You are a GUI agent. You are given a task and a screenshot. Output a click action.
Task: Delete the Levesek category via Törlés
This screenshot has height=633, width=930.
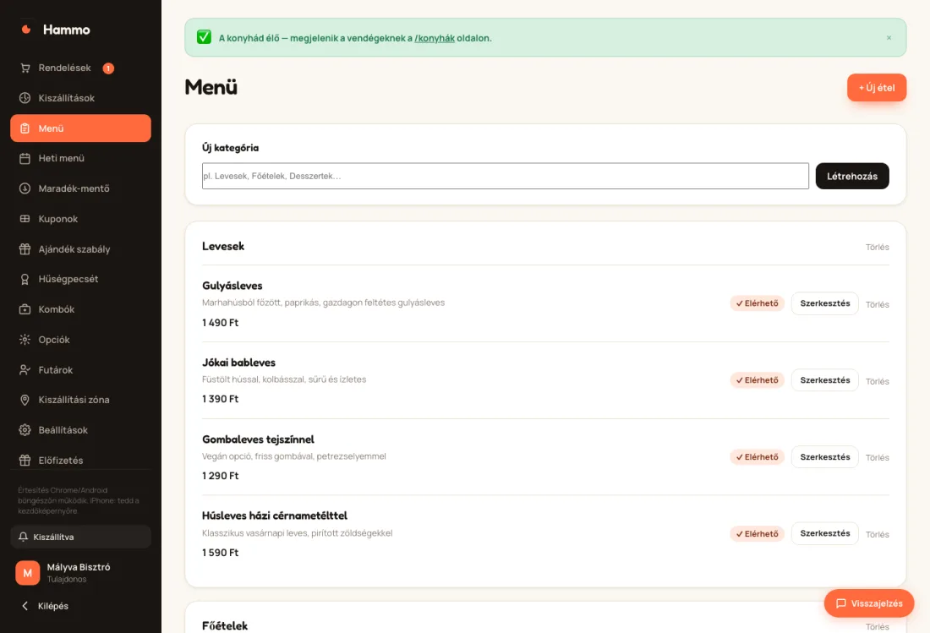pyautogui.click(x=878, y=247)
